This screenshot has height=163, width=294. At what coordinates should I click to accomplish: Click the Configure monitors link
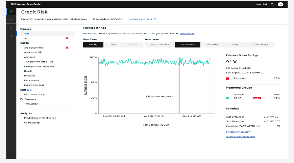(142, 19)
